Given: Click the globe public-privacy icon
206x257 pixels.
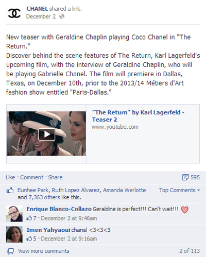Looking at the screenshot, I should 62,16.
